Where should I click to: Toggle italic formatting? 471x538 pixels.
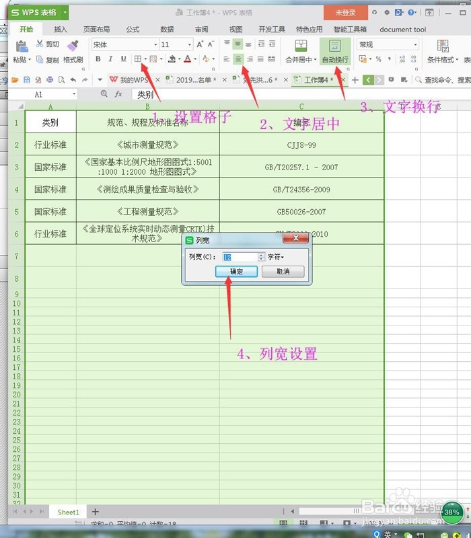110,59
